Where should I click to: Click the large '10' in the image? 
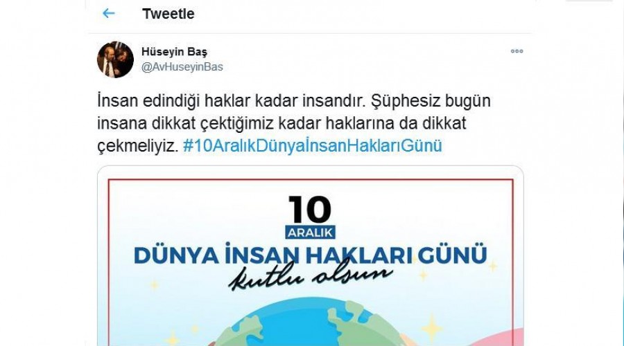coord(310,210)
